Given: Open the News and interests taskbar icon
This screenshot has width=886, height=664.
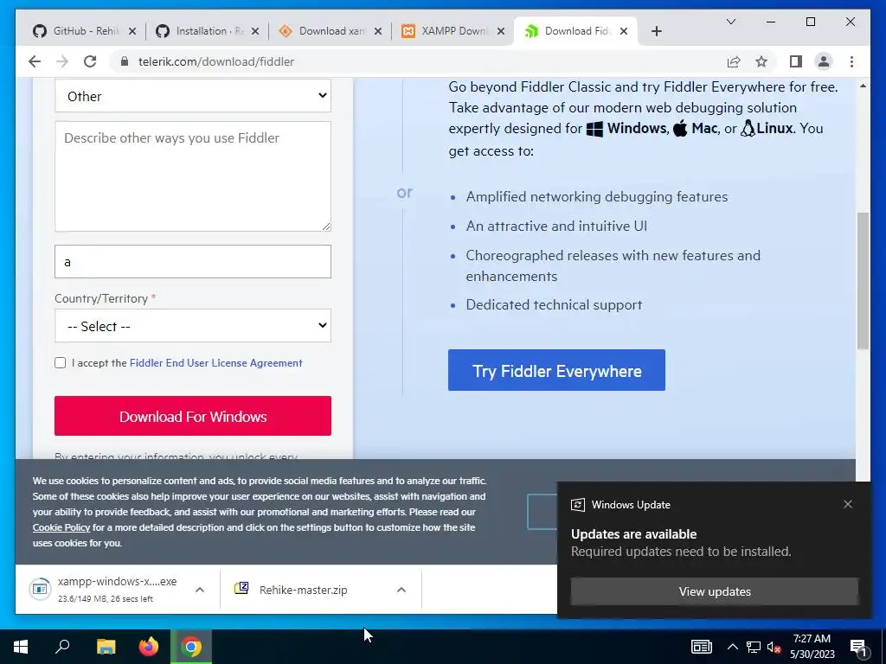Looking at the screenshot, I should pos(701,647).
